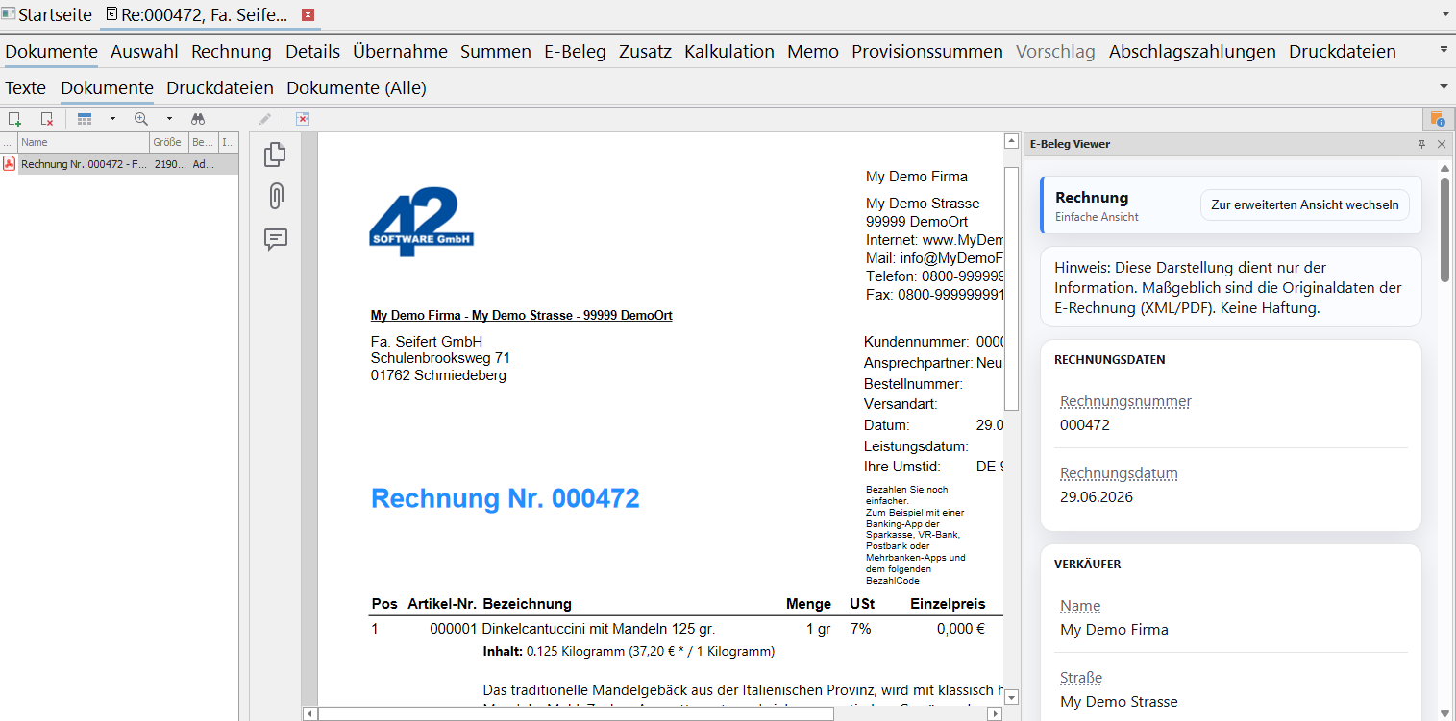Click the greyed pencil edit icon
Viewport: 1456px width, 721px height.
(265, 119)
